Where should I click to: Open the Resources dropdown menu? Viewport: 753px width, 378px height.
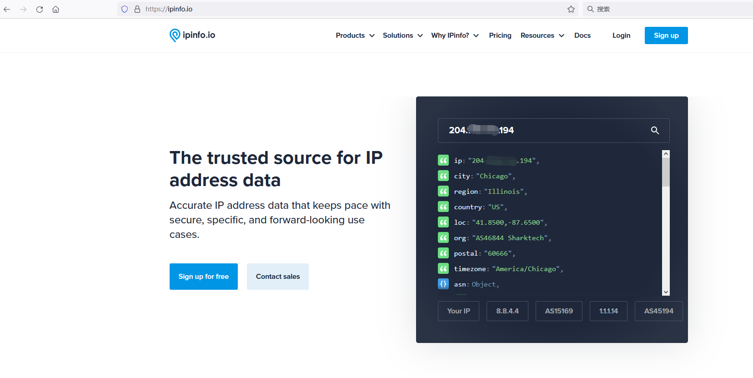click(542, 35)
